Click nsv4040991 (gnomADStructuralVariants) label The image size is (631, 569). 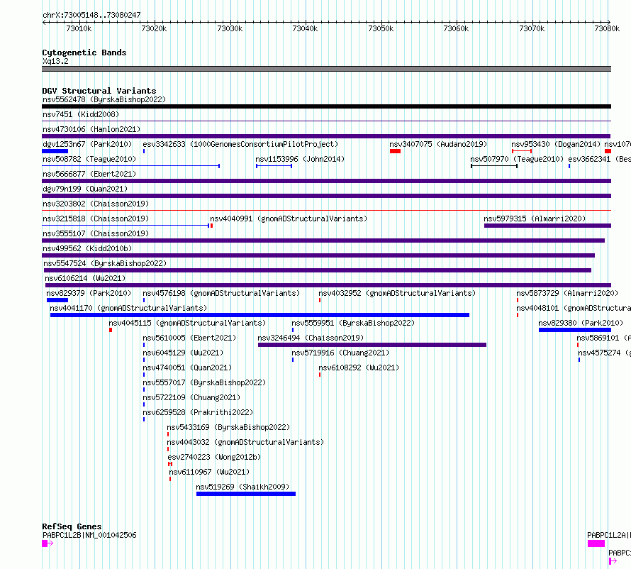point(289,219)
